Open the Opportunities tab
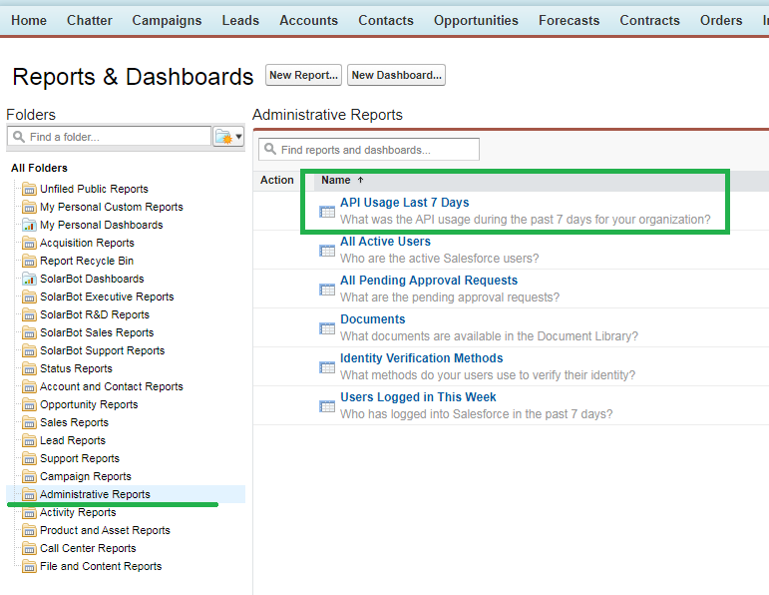The width and height of the screenshot is (769, 595). 476,20
